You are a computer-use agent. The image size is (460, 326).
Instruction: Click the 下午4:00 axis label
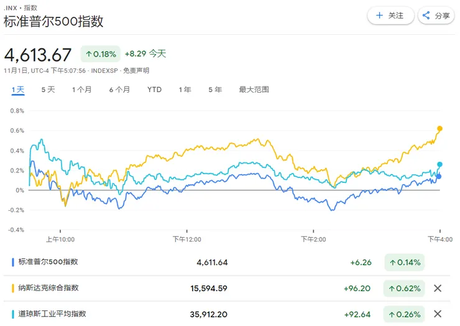[440, 240]
